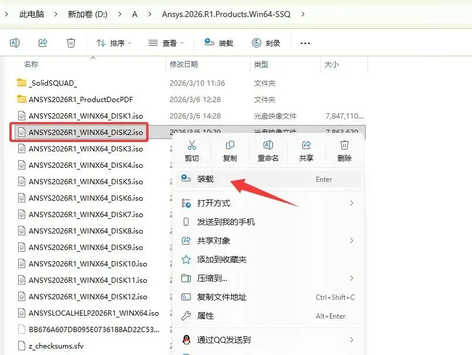This screenshot has width=472, height=355.
Task: Expand the chevron after the Ansys folder breadcrumb
Action: (x=303, y=14)
